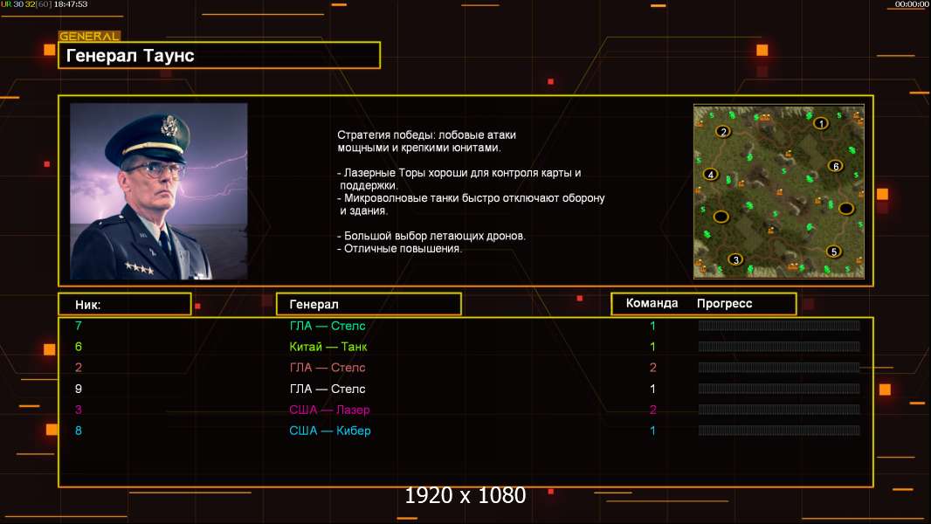The height and width of the screenshot is (524, 931).
Task: Click "Китай — Танк" general entry
Action: tap(328, 347)
